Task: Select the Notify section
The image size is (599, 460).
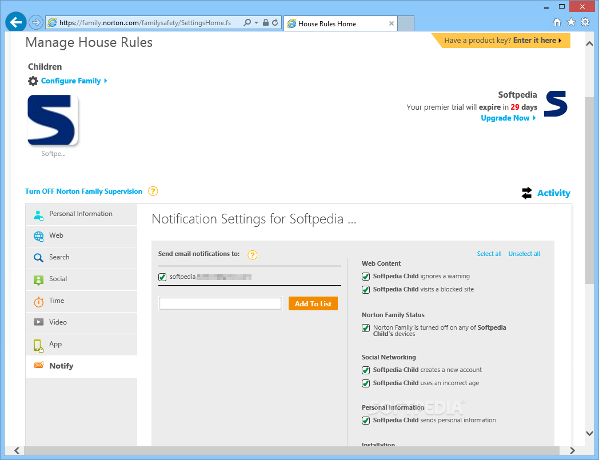Action: 81,367
